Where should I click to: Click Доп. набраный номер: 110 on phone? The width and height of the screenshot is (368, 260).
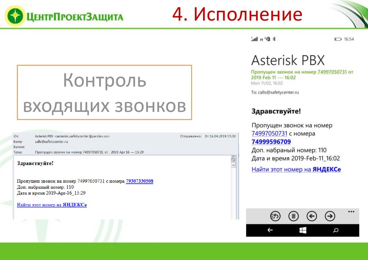(289, 150)
